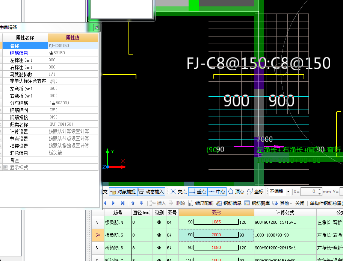Click the FJ-C8@150 label in drawing
Viewport: 343px width, 261px height.
coord(258,63)
